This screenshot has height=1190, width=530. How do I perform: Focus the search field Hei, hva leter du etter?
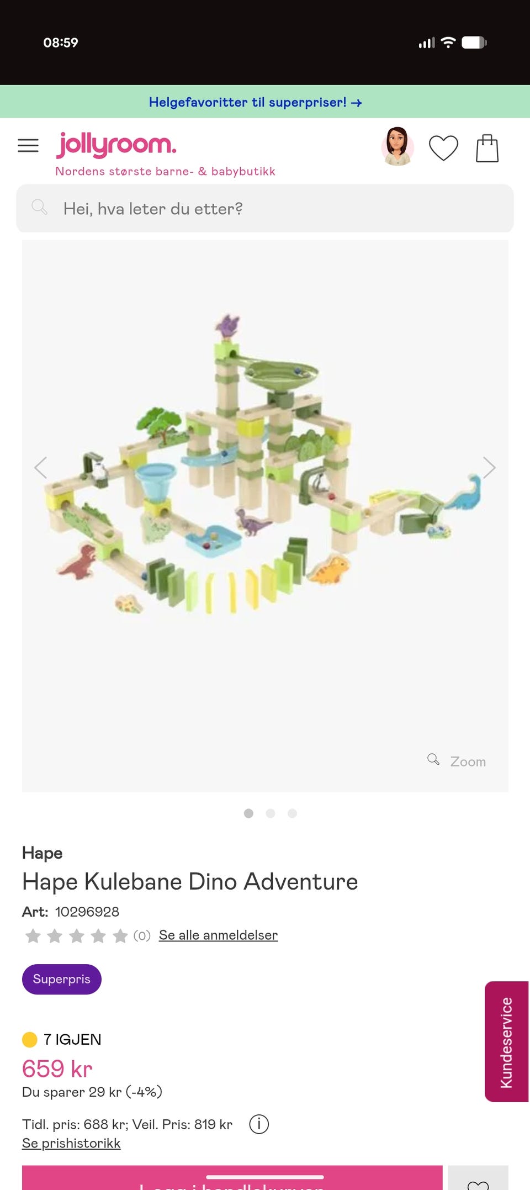coord(265,208)
